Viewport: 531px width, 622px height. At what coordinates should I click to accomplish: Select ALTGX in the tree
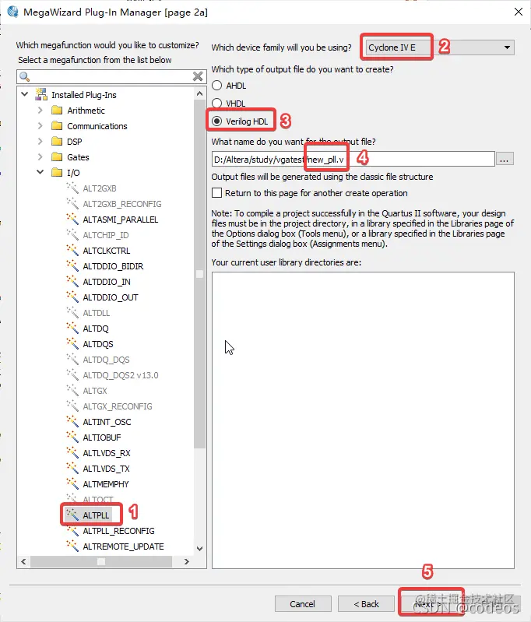pos(95,391)
